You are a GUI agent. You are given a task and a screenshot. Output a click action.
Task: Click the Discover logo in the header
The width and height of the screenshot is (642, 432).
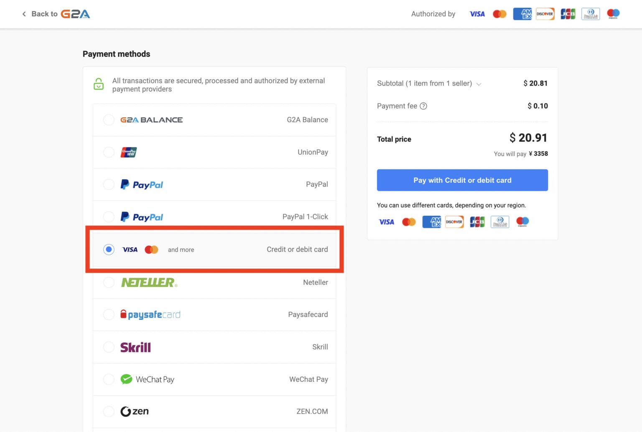[545, 14]
